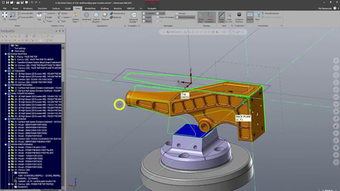This screenshot has height=191, width=340.
Task: Collapse the PORT ROUGHING group node
Action: 6,119
